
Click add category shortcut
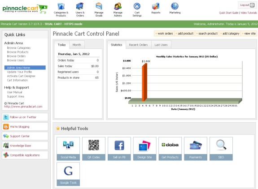pos(230,34)
